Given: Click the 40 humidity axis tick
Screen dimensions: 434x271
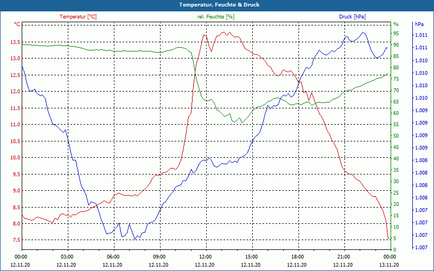Looking at the screenshot, I should tap(396, 158).
